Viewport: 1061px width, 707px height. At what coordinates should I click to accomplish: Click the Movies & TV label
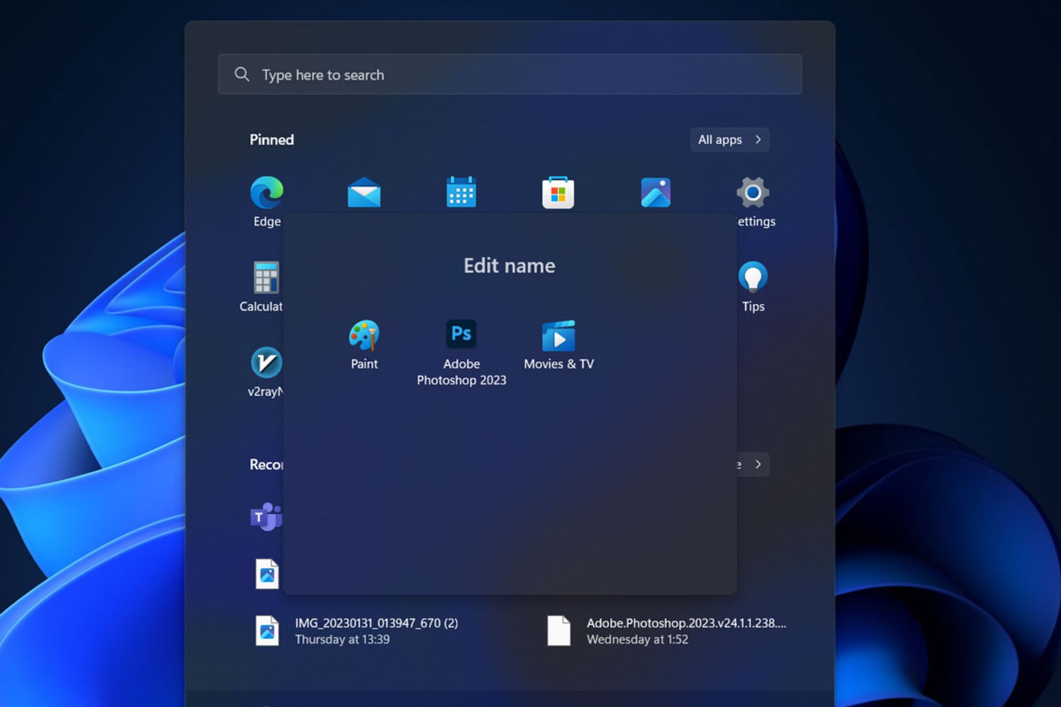click(559, 364)
